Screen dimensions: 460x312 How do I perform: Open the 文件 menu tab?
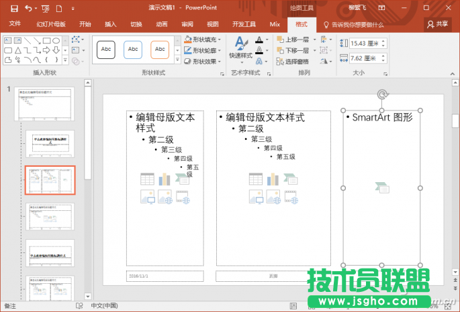pos(15,24)
